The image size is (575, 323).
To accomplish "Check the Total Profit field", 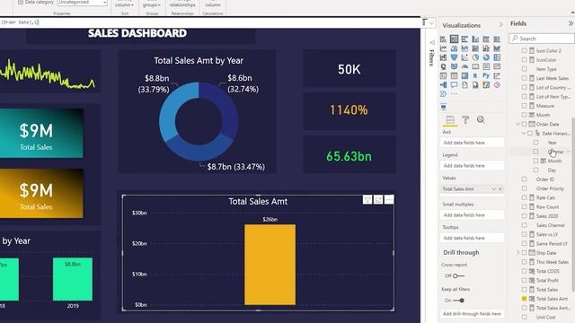I will [525, 280].
